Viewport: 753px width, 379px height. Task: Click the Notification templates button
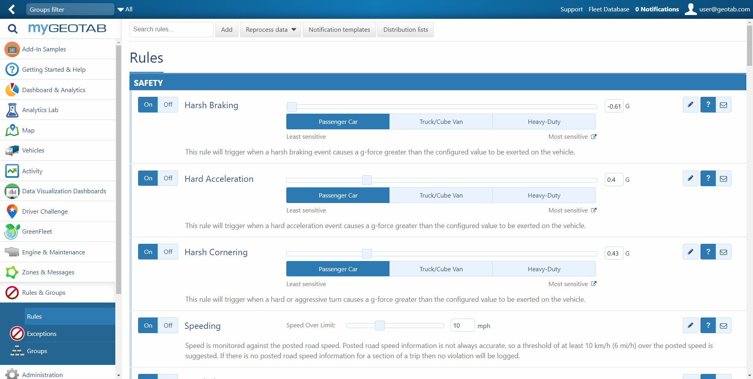[339, 30]
